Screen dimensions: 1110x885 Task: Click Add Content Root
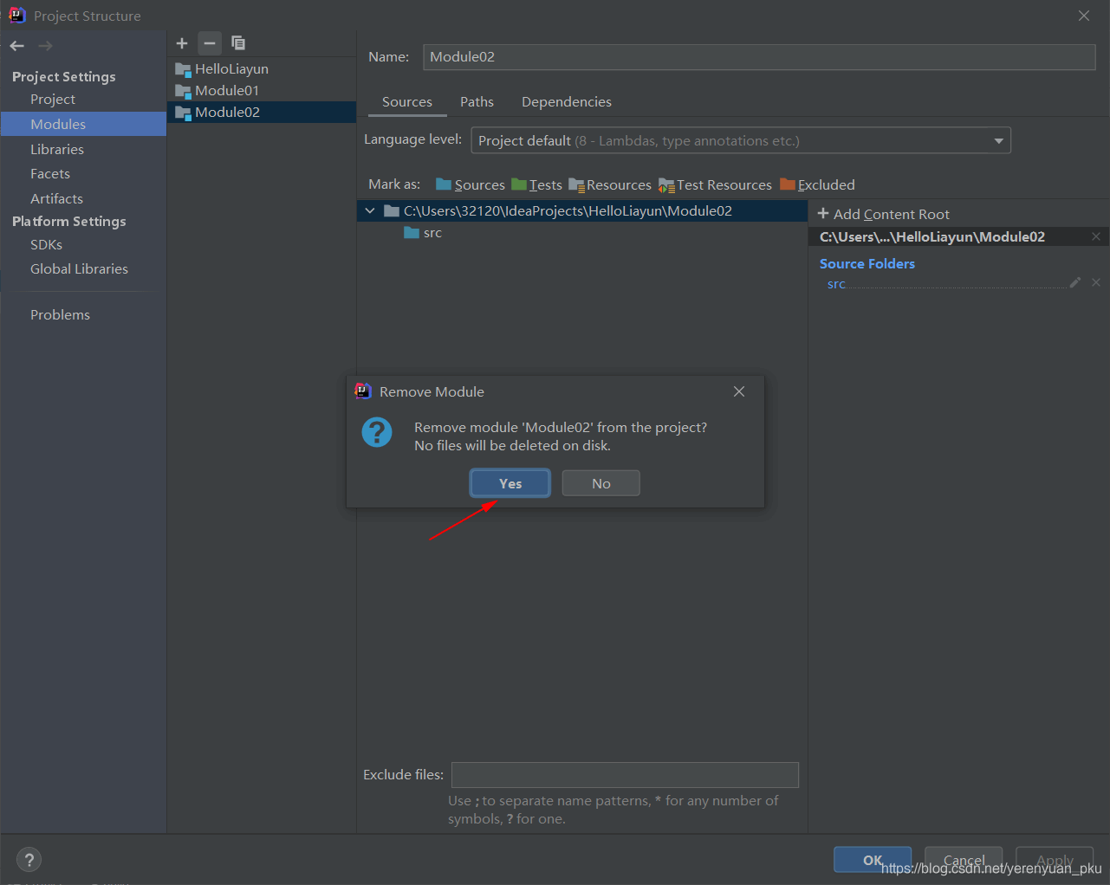point(883,214)
